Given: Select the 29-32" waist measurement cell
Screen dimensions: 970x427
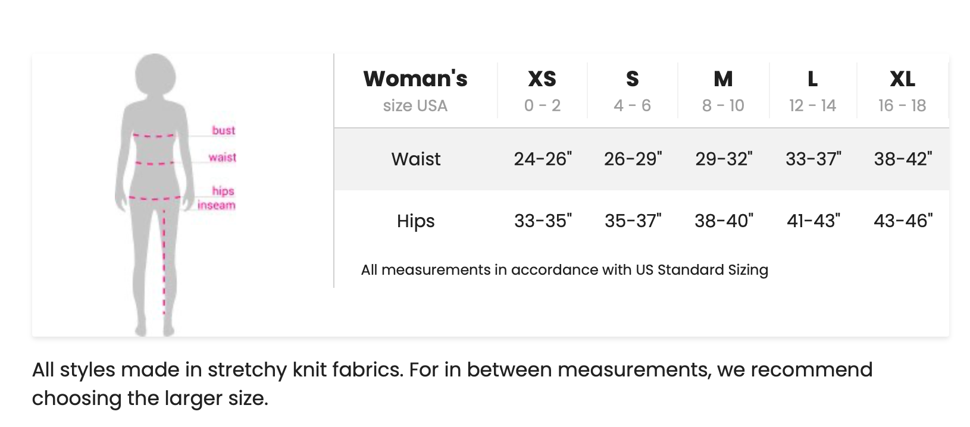Looking at the screenshot, I should (x=724, y=159).
